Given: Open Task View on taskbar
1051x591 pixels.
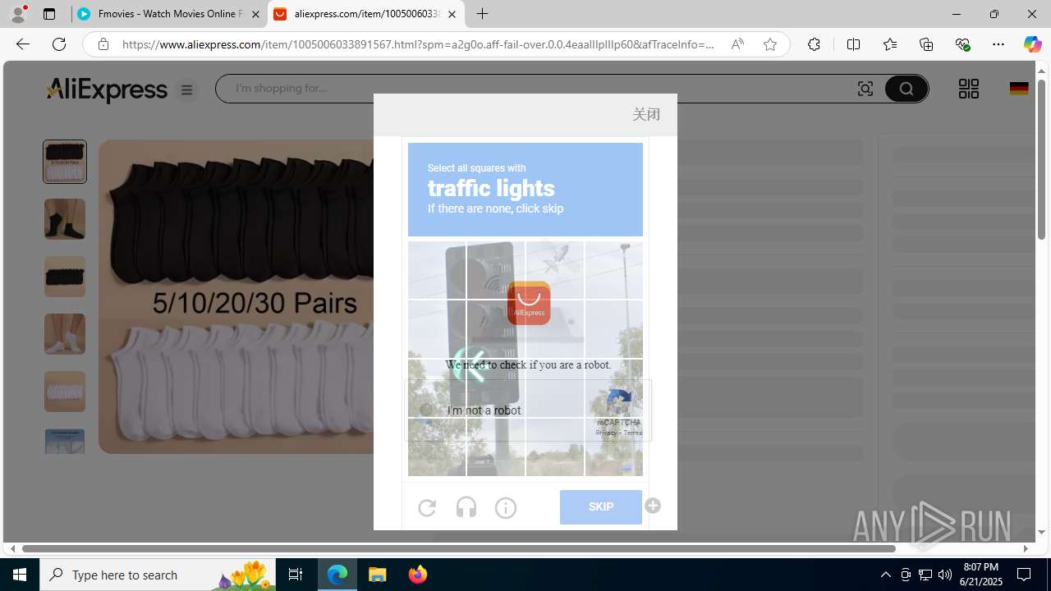Looking at the screenshot, I should [296, 575].
